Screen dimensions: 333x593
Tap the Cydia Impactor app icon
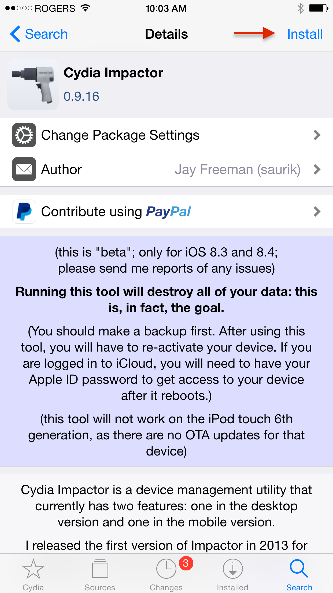pyautogui.click(x=33, y=85)
